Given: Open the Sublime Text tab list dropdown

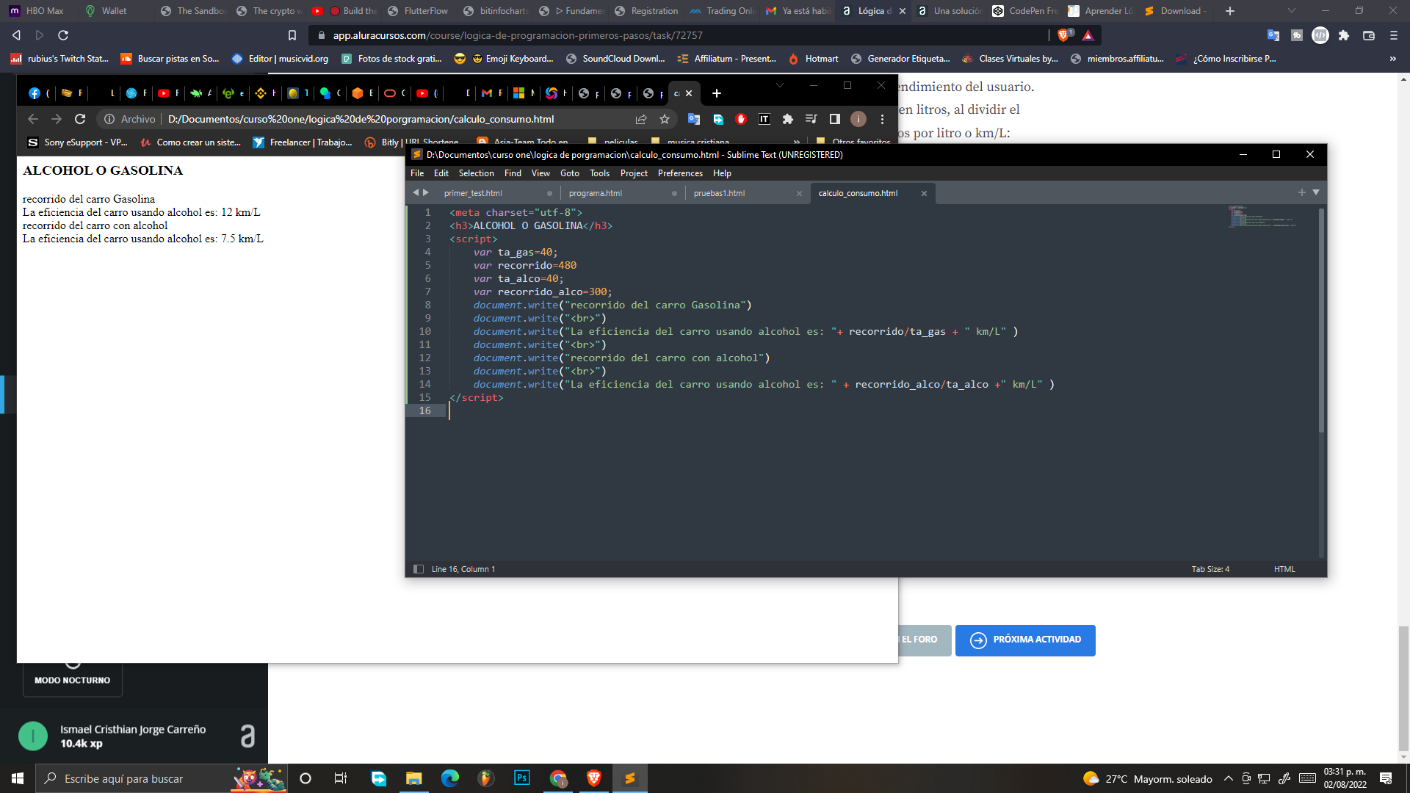Looking at the screenshot, I should tap(1316, 192).
